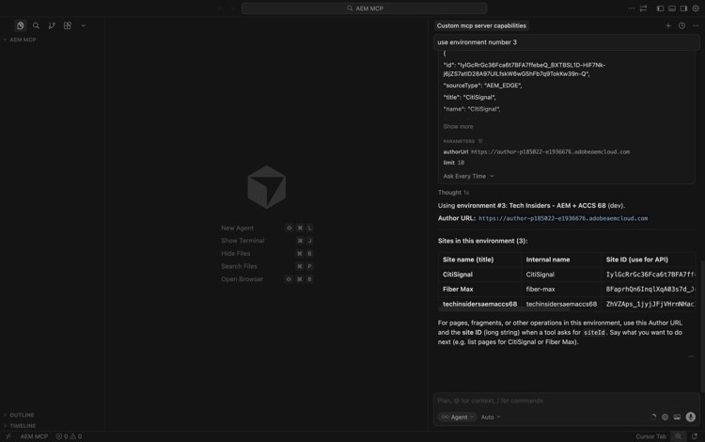Screen dimensions: 705x442
Task: Select Custom mcp server capabilities chat tab
Action: pos(481,25)
